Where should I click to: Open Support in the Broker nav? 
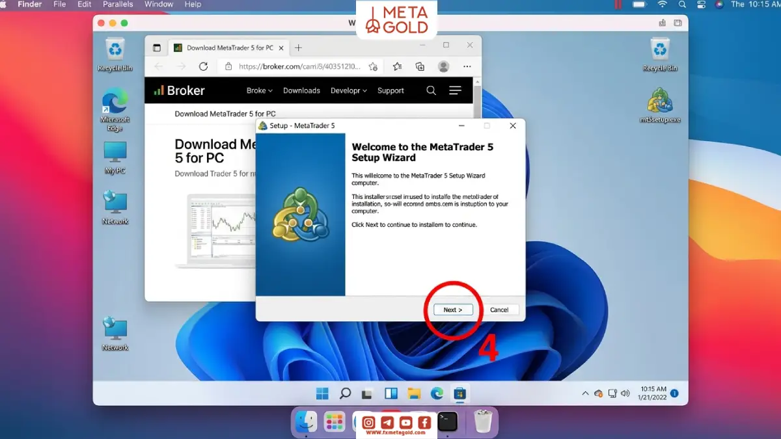click(390, 90)
